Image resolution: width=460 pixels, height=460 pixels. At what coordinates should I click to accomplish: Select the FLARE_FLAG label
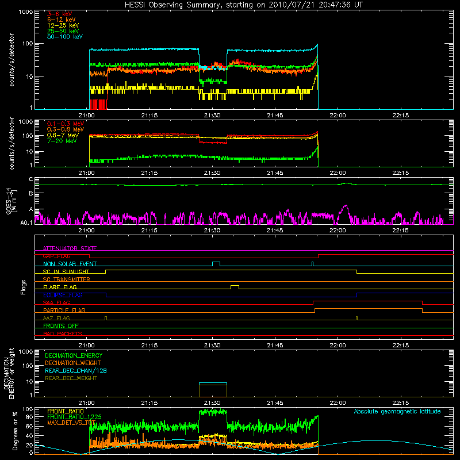coord(60,287)
